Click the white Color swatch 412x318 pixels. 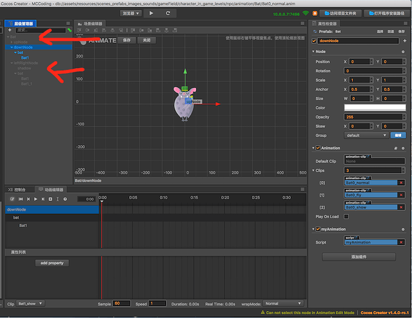[x=375, y=107]
